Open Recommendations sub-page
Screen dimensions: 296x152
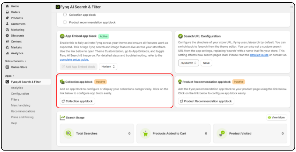[x=23, y=111]
